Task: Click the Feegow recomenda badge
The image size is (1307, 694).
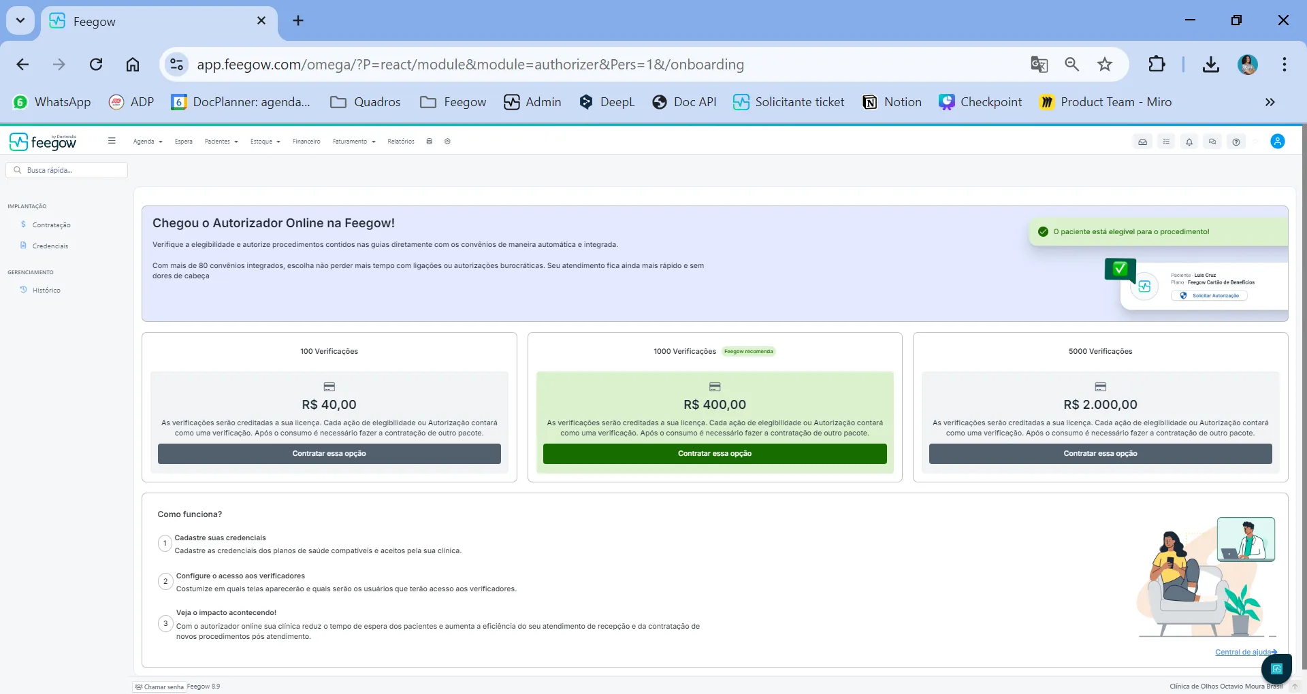Action: click(x=749, y=352)
